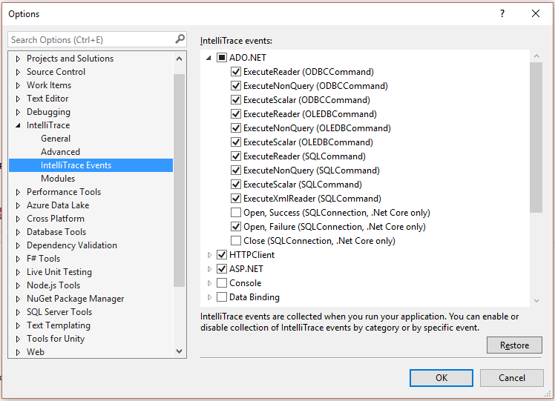The height and width of the screenshot is (401, 555).
Task: Expand Projects and Solutions arrow
Action: (18, 59)
